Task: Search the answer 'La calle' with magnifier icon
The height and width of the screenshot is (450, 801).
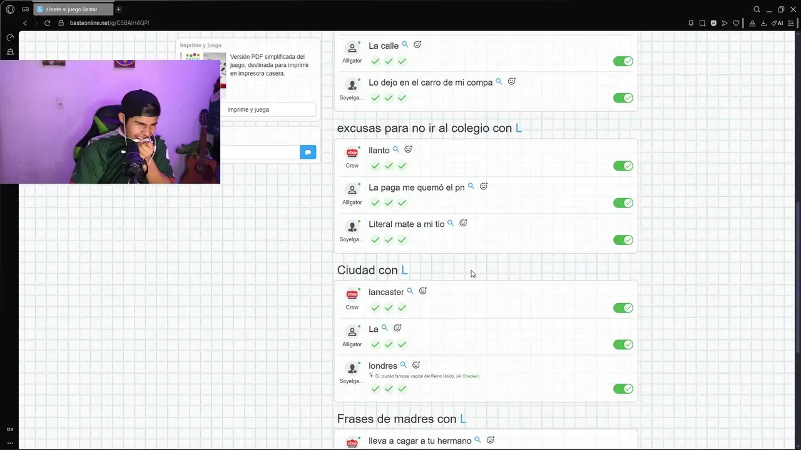Action: click(405, 45)
